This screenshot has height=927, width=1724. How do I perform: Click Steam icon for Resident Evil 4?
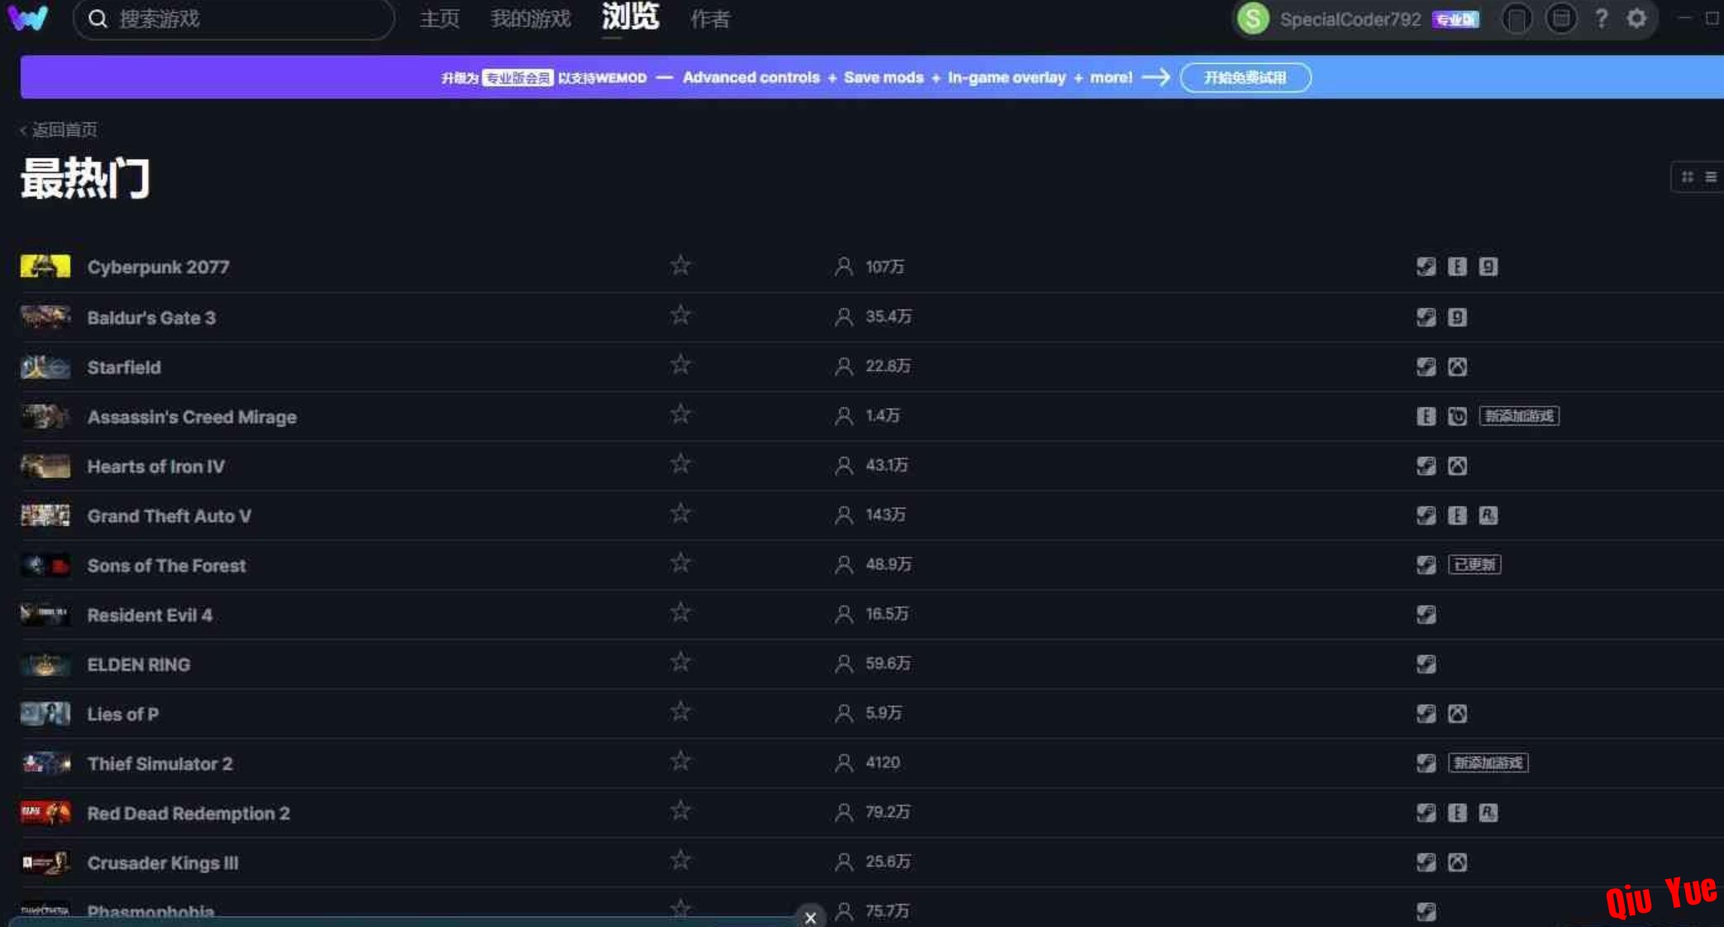tap(1426, 615)
